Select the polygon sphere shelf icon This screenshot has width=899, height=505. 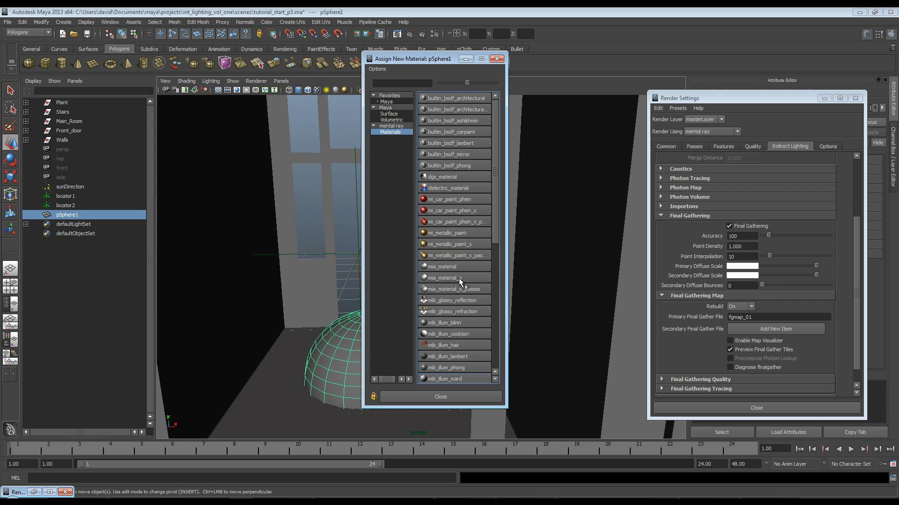[x=29, y=63]
